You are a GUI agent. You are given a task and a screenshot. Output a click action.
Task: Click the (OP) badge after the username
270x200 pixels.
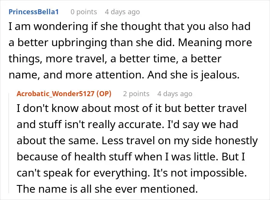(x=104, y=94)
